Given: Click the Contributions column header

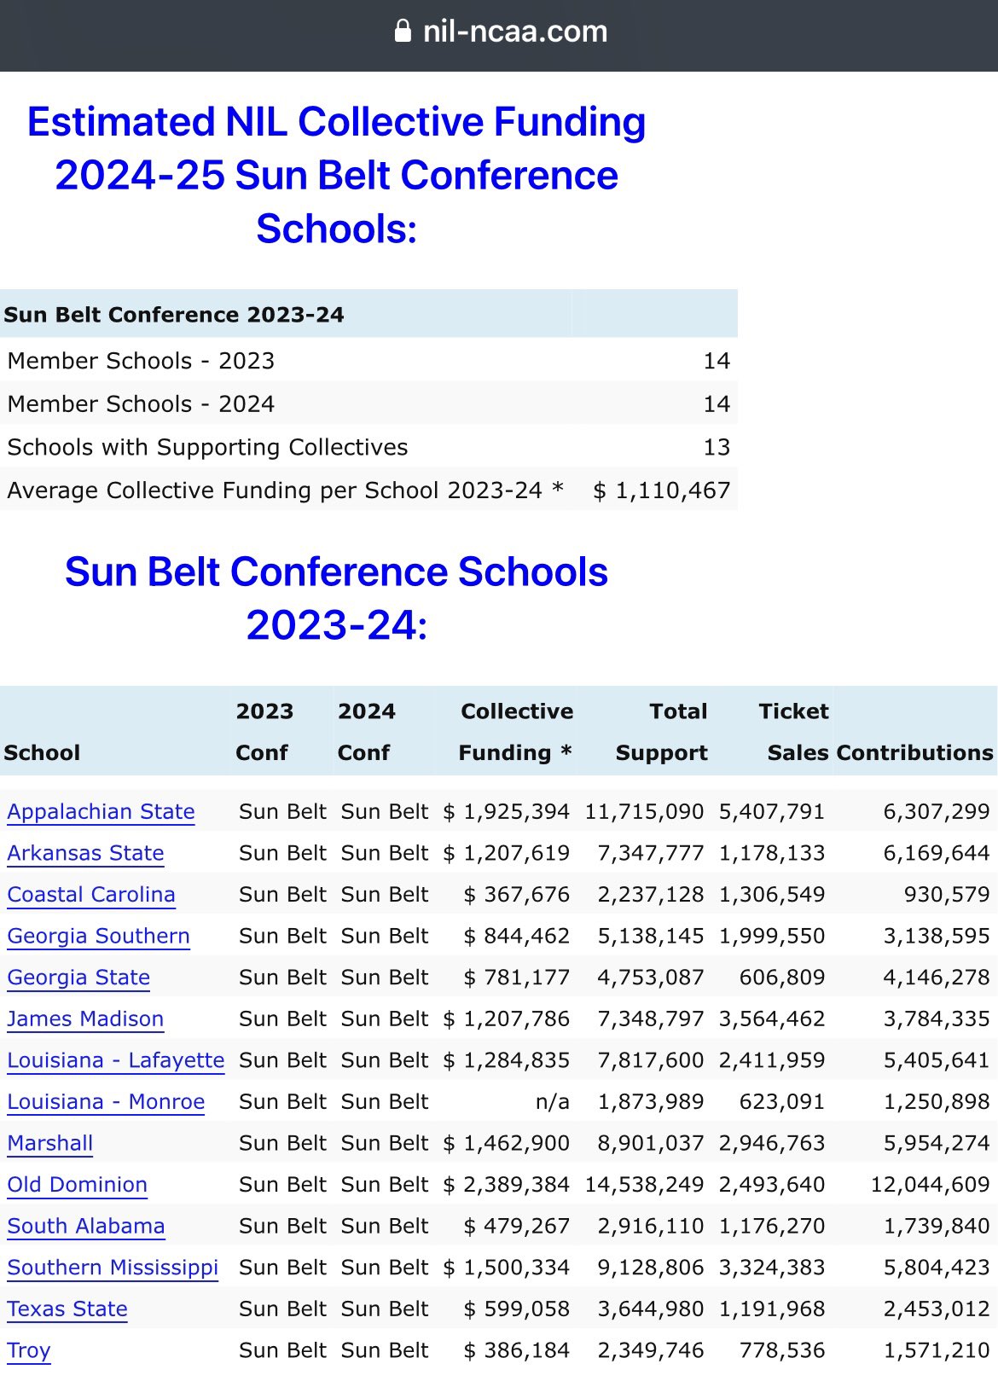Looking at the screenshot, I should click(x=915, y=752).
